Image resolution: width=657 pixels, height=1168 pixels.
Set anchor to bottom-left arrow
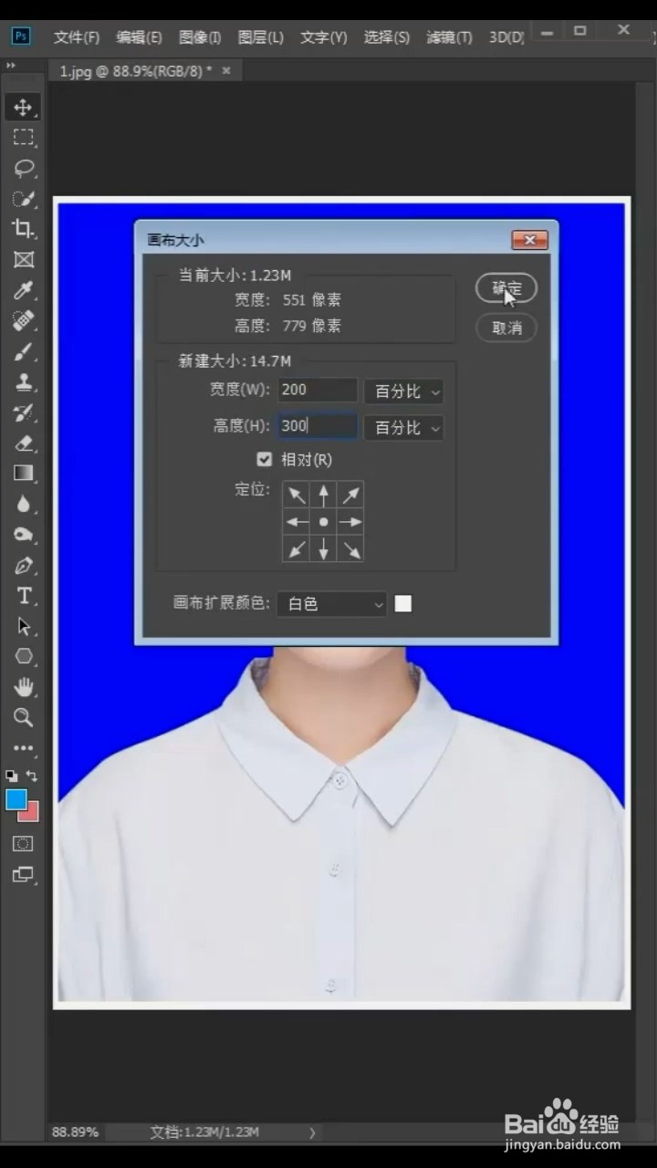[297, 548]
